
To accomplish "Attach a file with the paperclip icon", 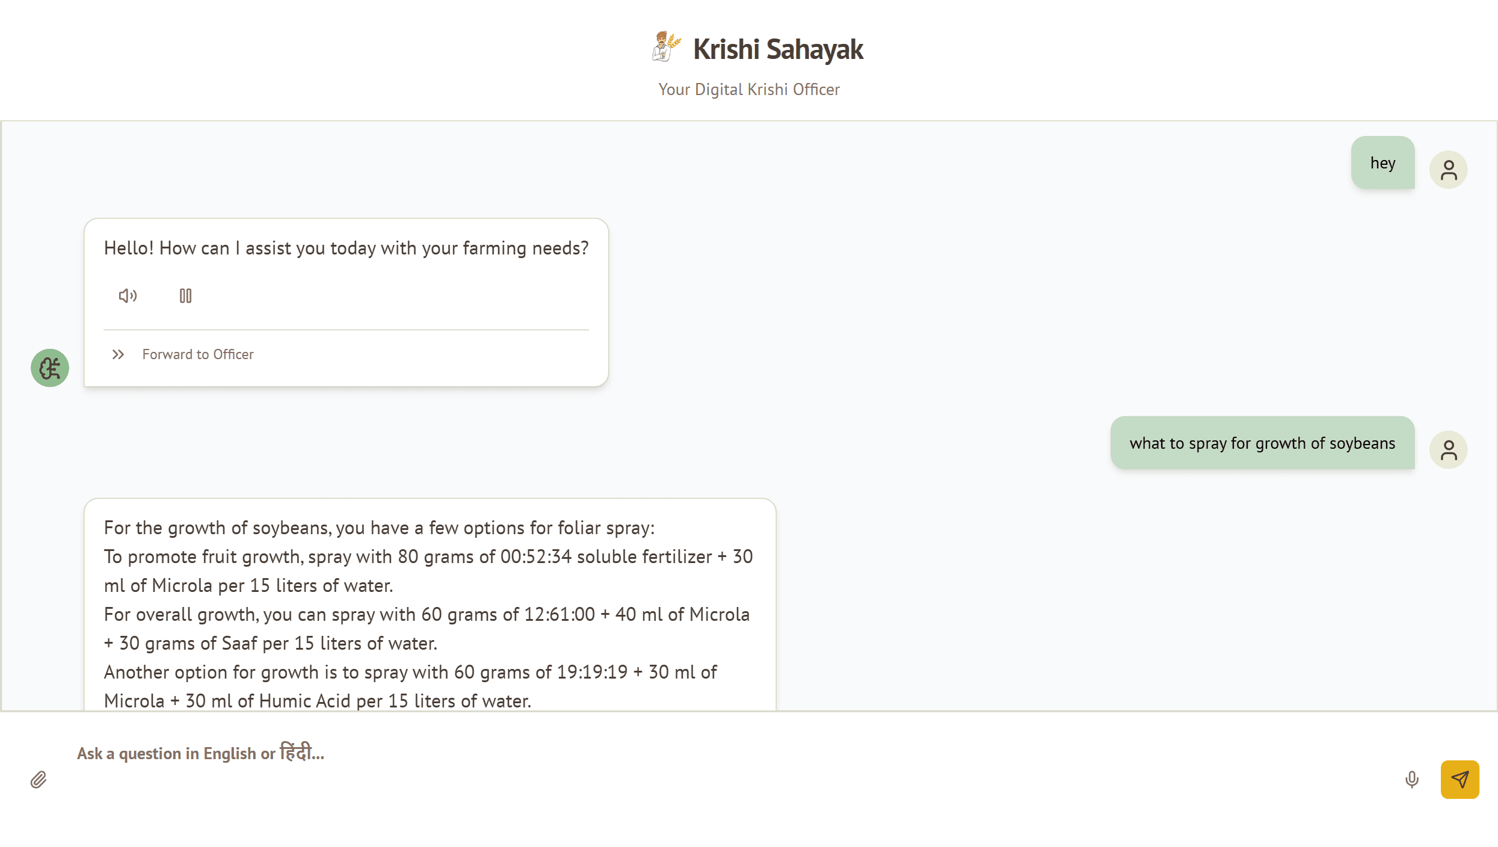I will 39,779.
